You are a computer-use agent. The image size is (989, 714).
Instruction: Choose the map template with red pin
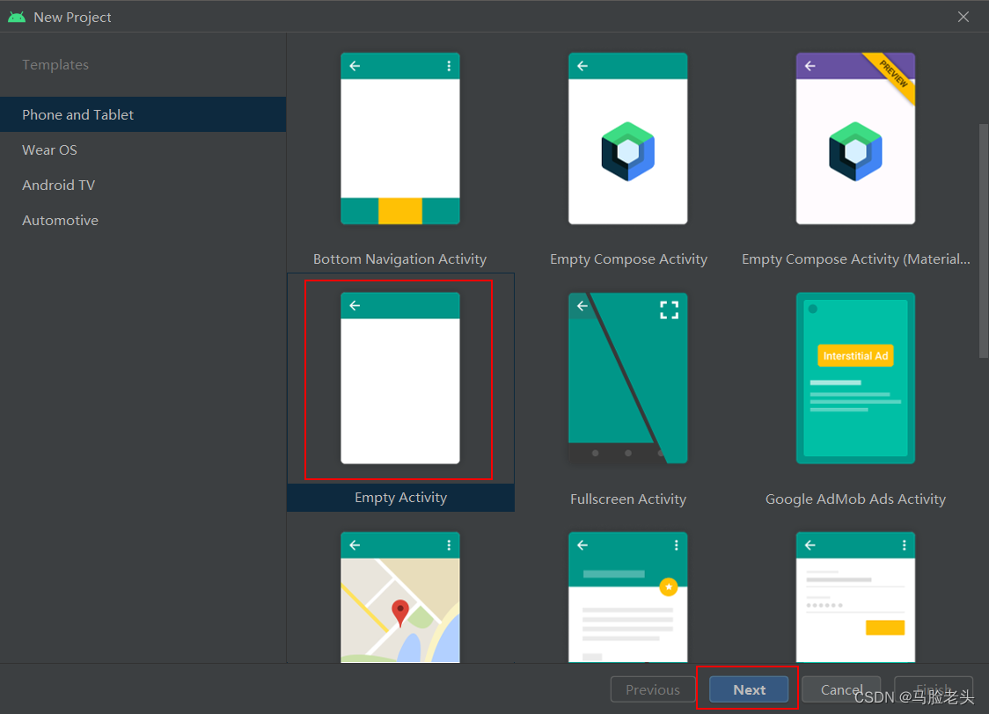(x=399, y=597)
